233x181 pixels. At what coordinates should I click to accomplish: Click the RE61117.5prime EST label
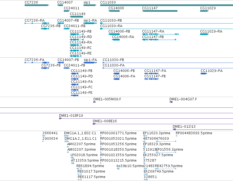91,177
